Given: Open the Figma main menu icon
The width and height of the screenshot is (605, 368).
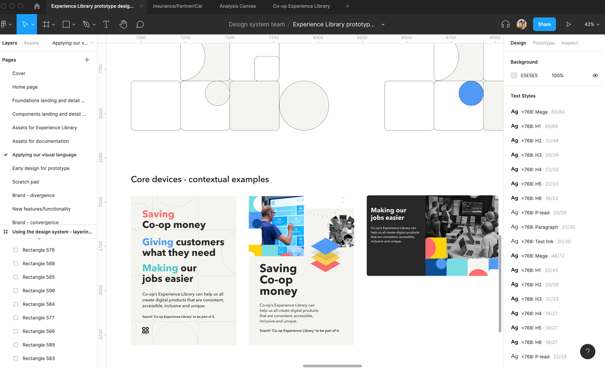Looking at the screenshot, I should click(3, 24).
